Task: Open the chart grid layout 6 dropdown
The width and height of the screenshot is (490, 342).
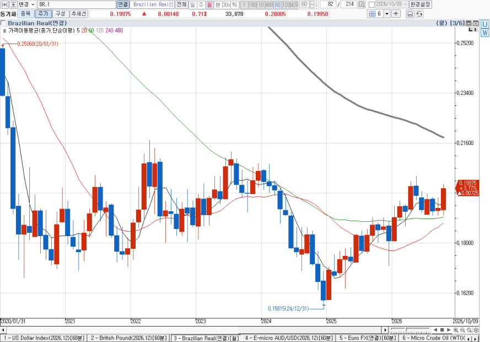Action: pos(387,14)
